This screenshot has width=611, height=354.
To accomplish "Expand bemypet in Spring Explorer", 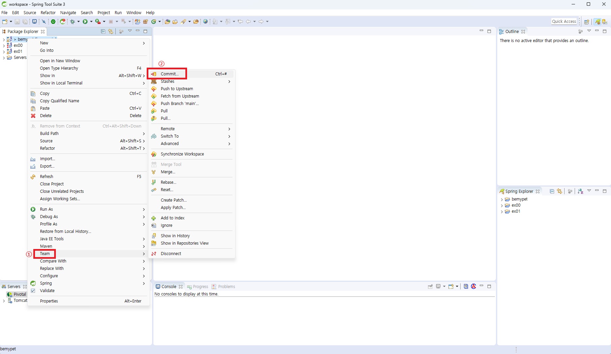I will click(x=502, y=199).
